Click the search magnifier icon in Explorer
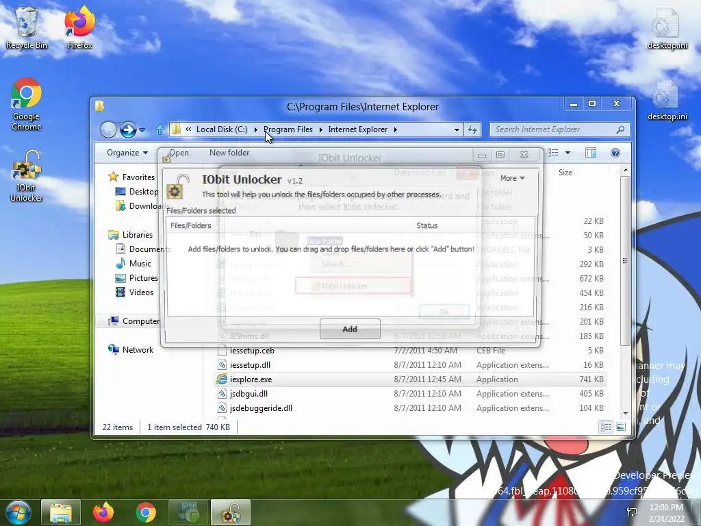This screenshot has width=701, height=526. (x=620, y=129)
